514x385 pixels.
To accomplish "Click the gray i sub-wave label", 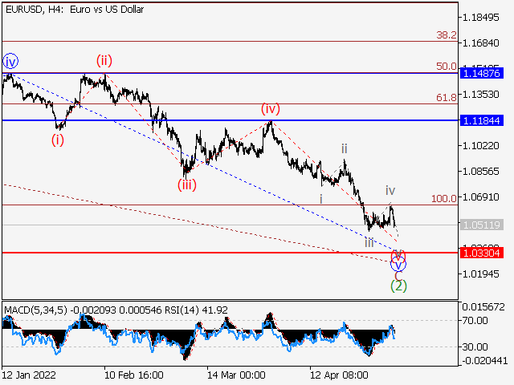I will [x=321, y=199].
